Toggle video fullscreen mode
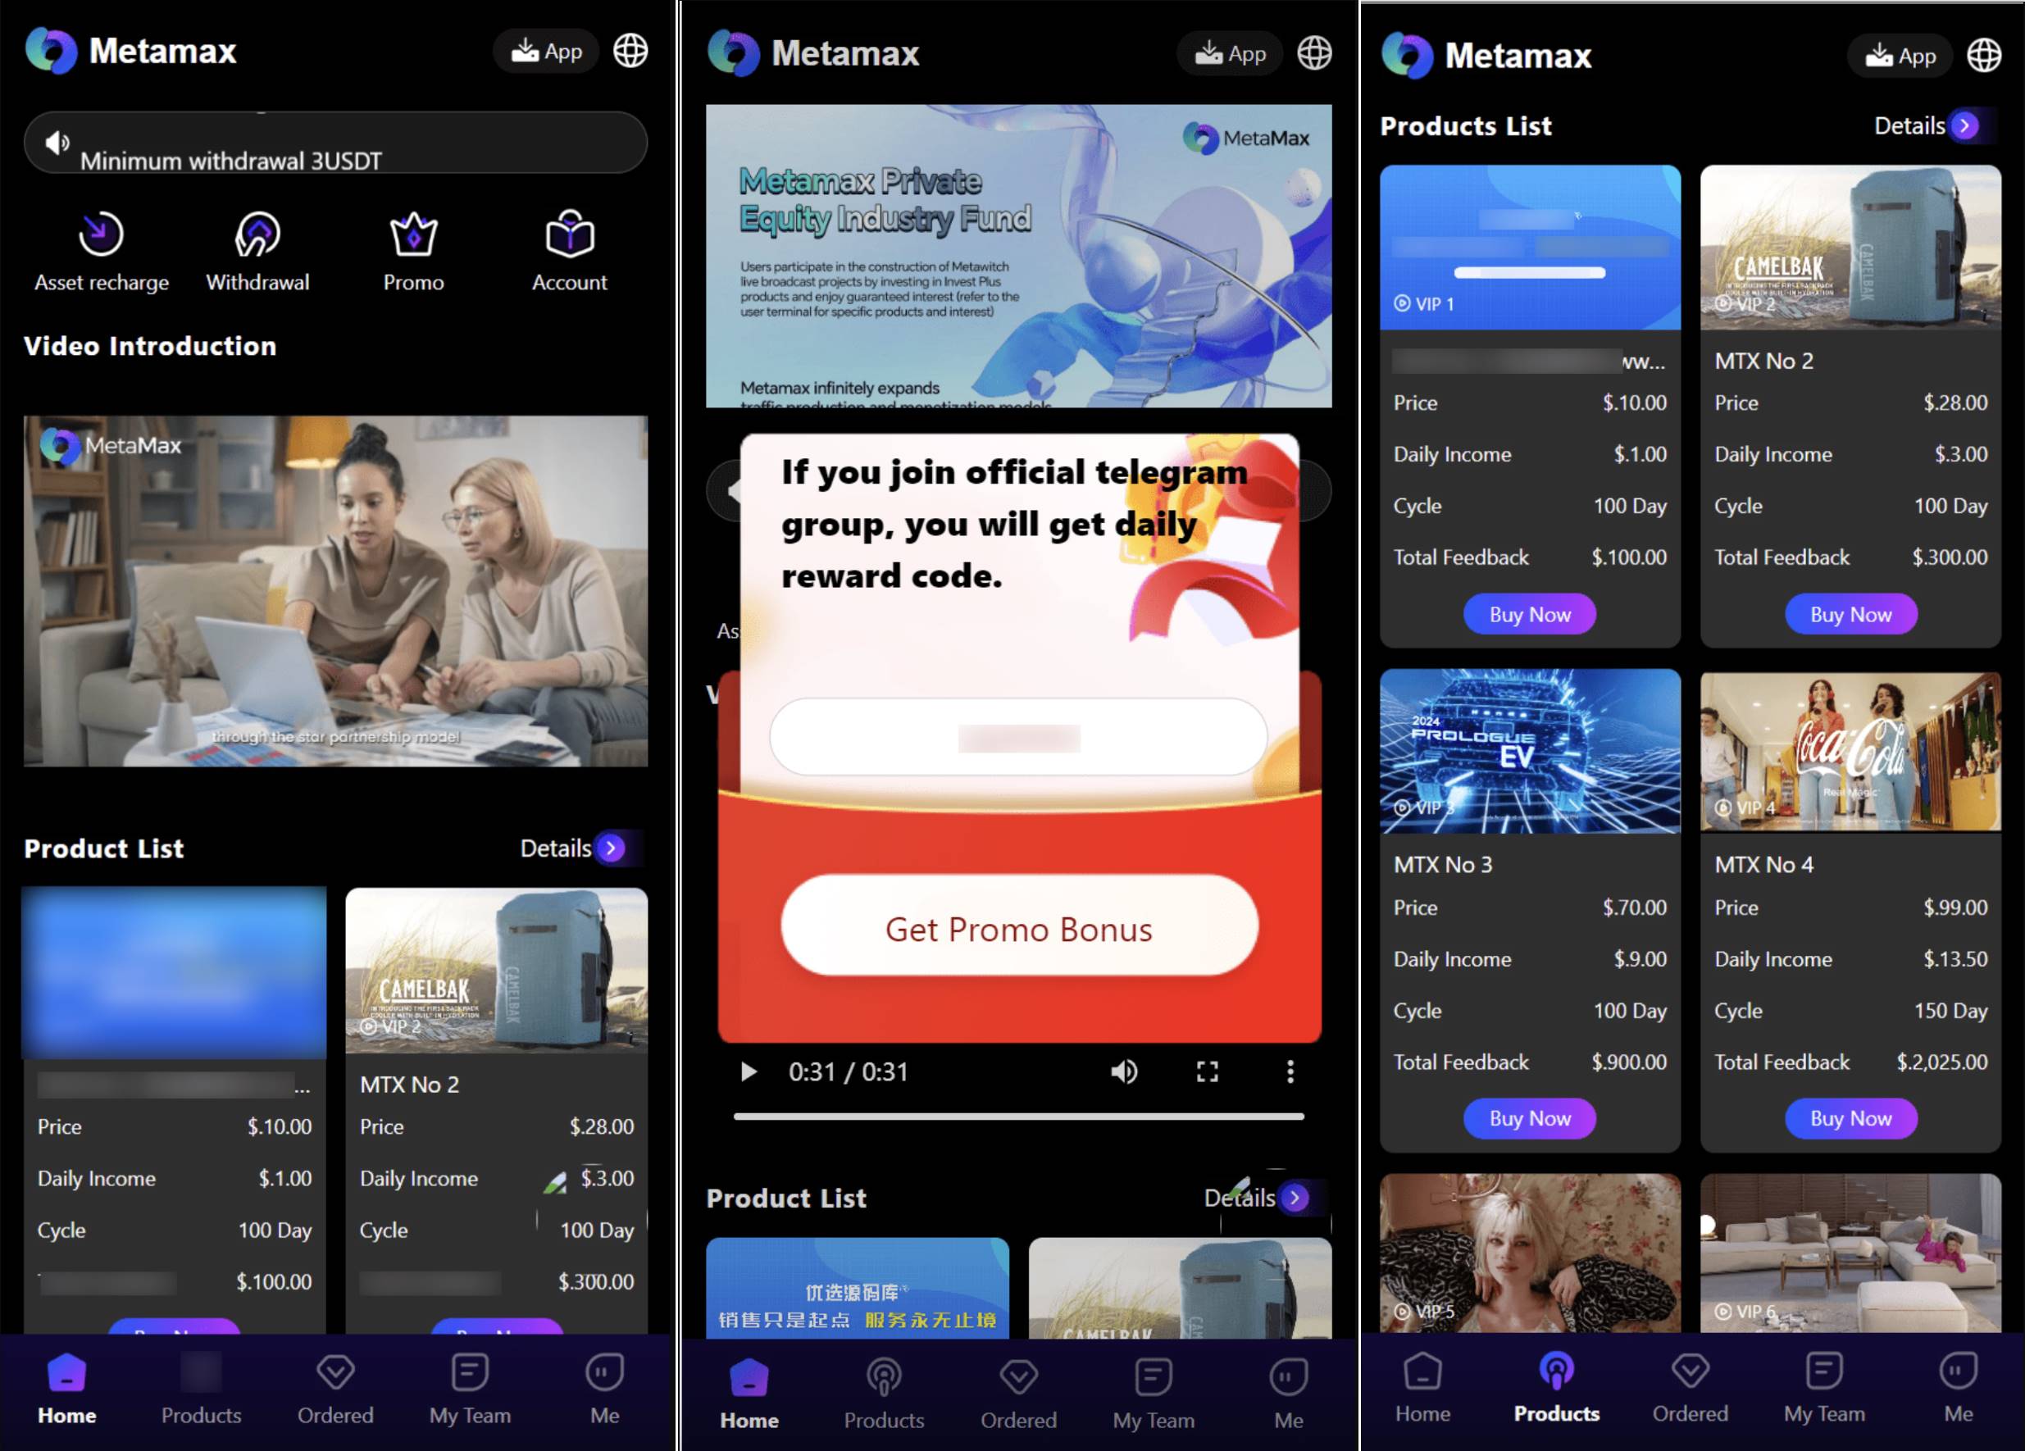The image size is (2025, 1451). click(1207, 1071)
